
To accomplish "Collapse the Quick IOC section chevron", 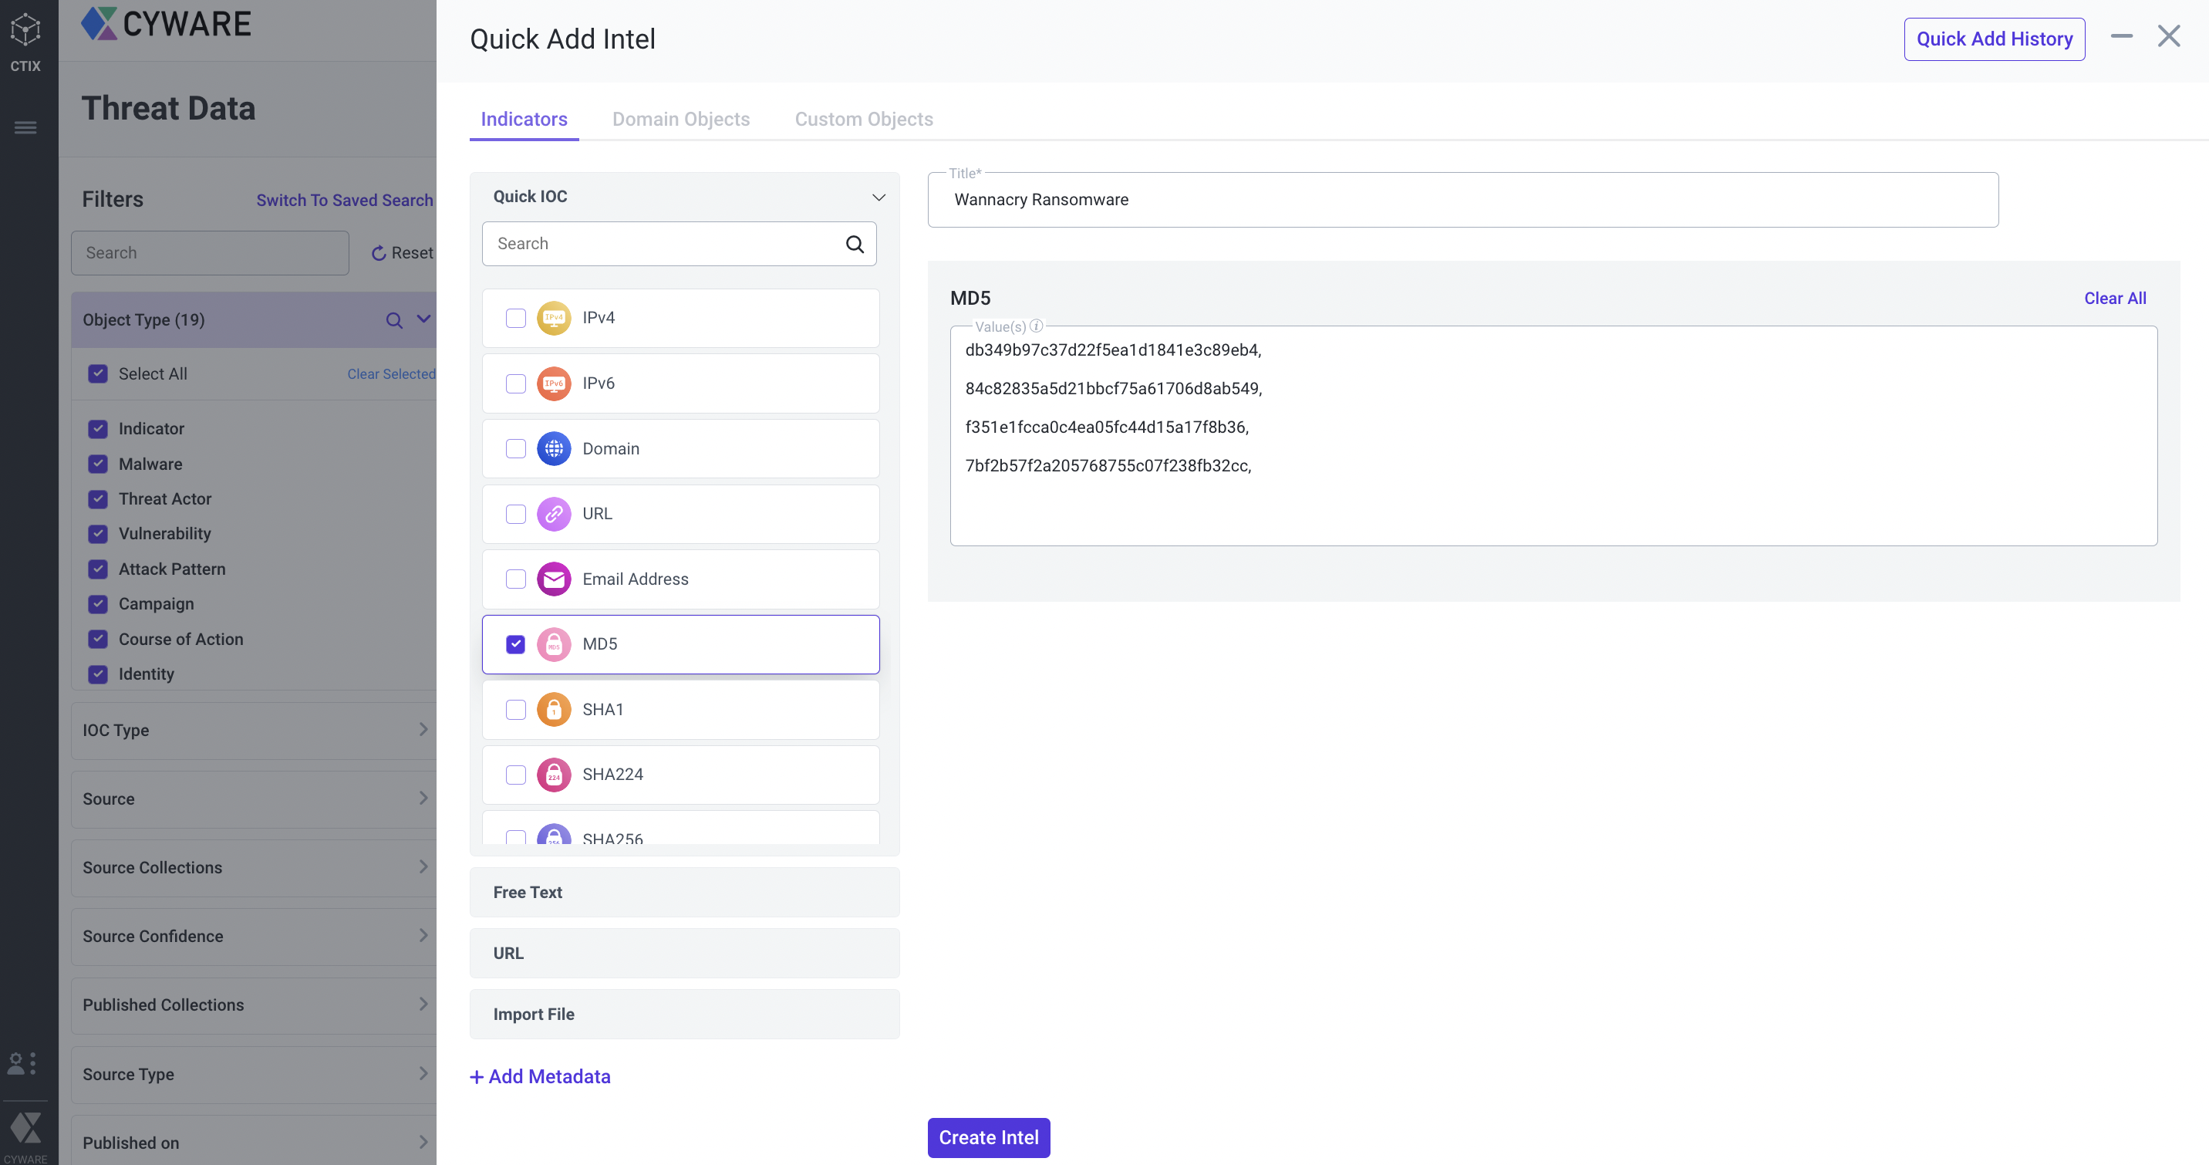I will click(878, 198).
